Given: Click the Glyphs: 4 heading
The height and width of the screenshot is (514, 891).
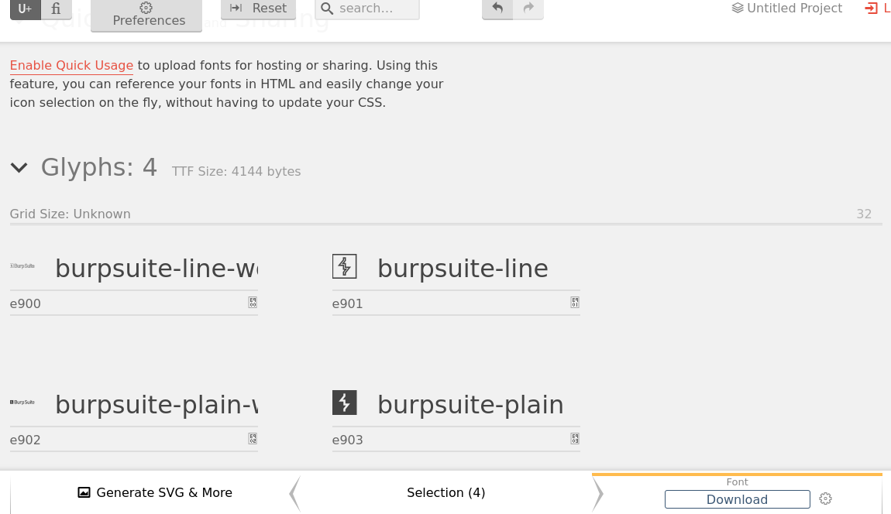Looking at the screenshot, I should (x=99, y=167).
